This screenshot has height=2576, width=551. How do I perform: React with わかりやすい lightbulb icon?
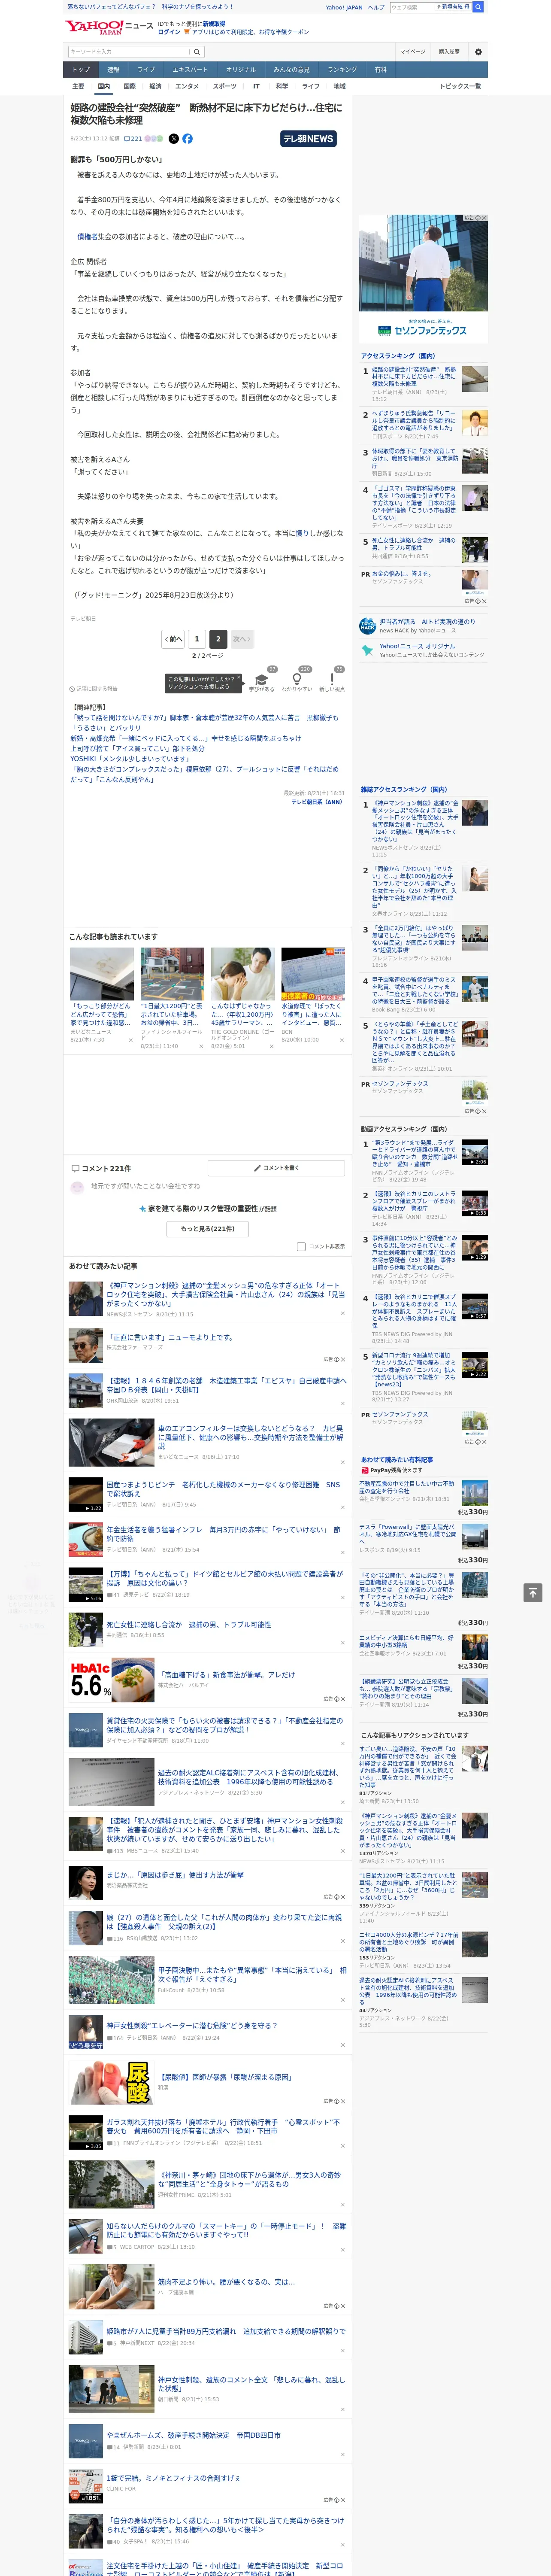click(297, 680)
